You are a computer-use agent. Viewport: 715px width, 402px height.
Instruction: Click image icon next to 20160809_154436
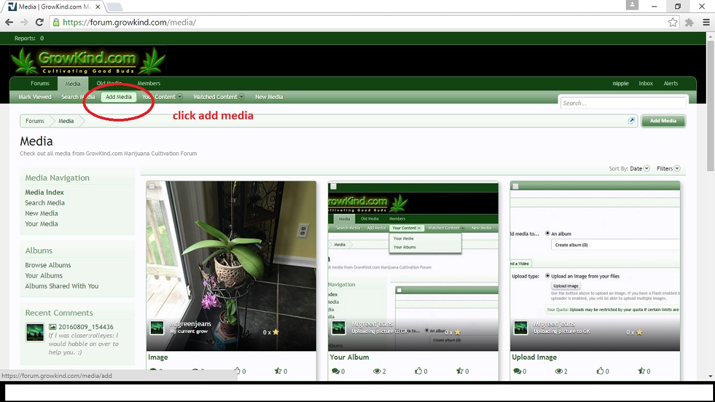pos(53,327)
